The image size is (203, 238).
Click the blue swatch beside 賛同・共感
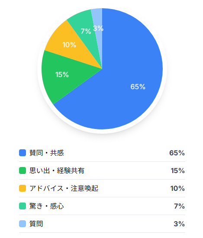click(x=23, y=153)
